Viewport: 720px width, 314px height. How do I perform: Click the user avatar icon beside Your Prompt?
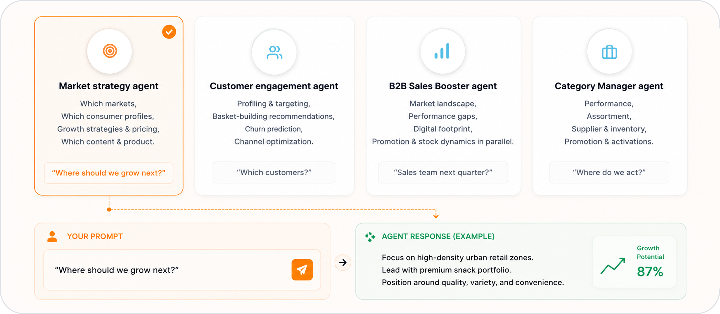(x=52, y=236)
